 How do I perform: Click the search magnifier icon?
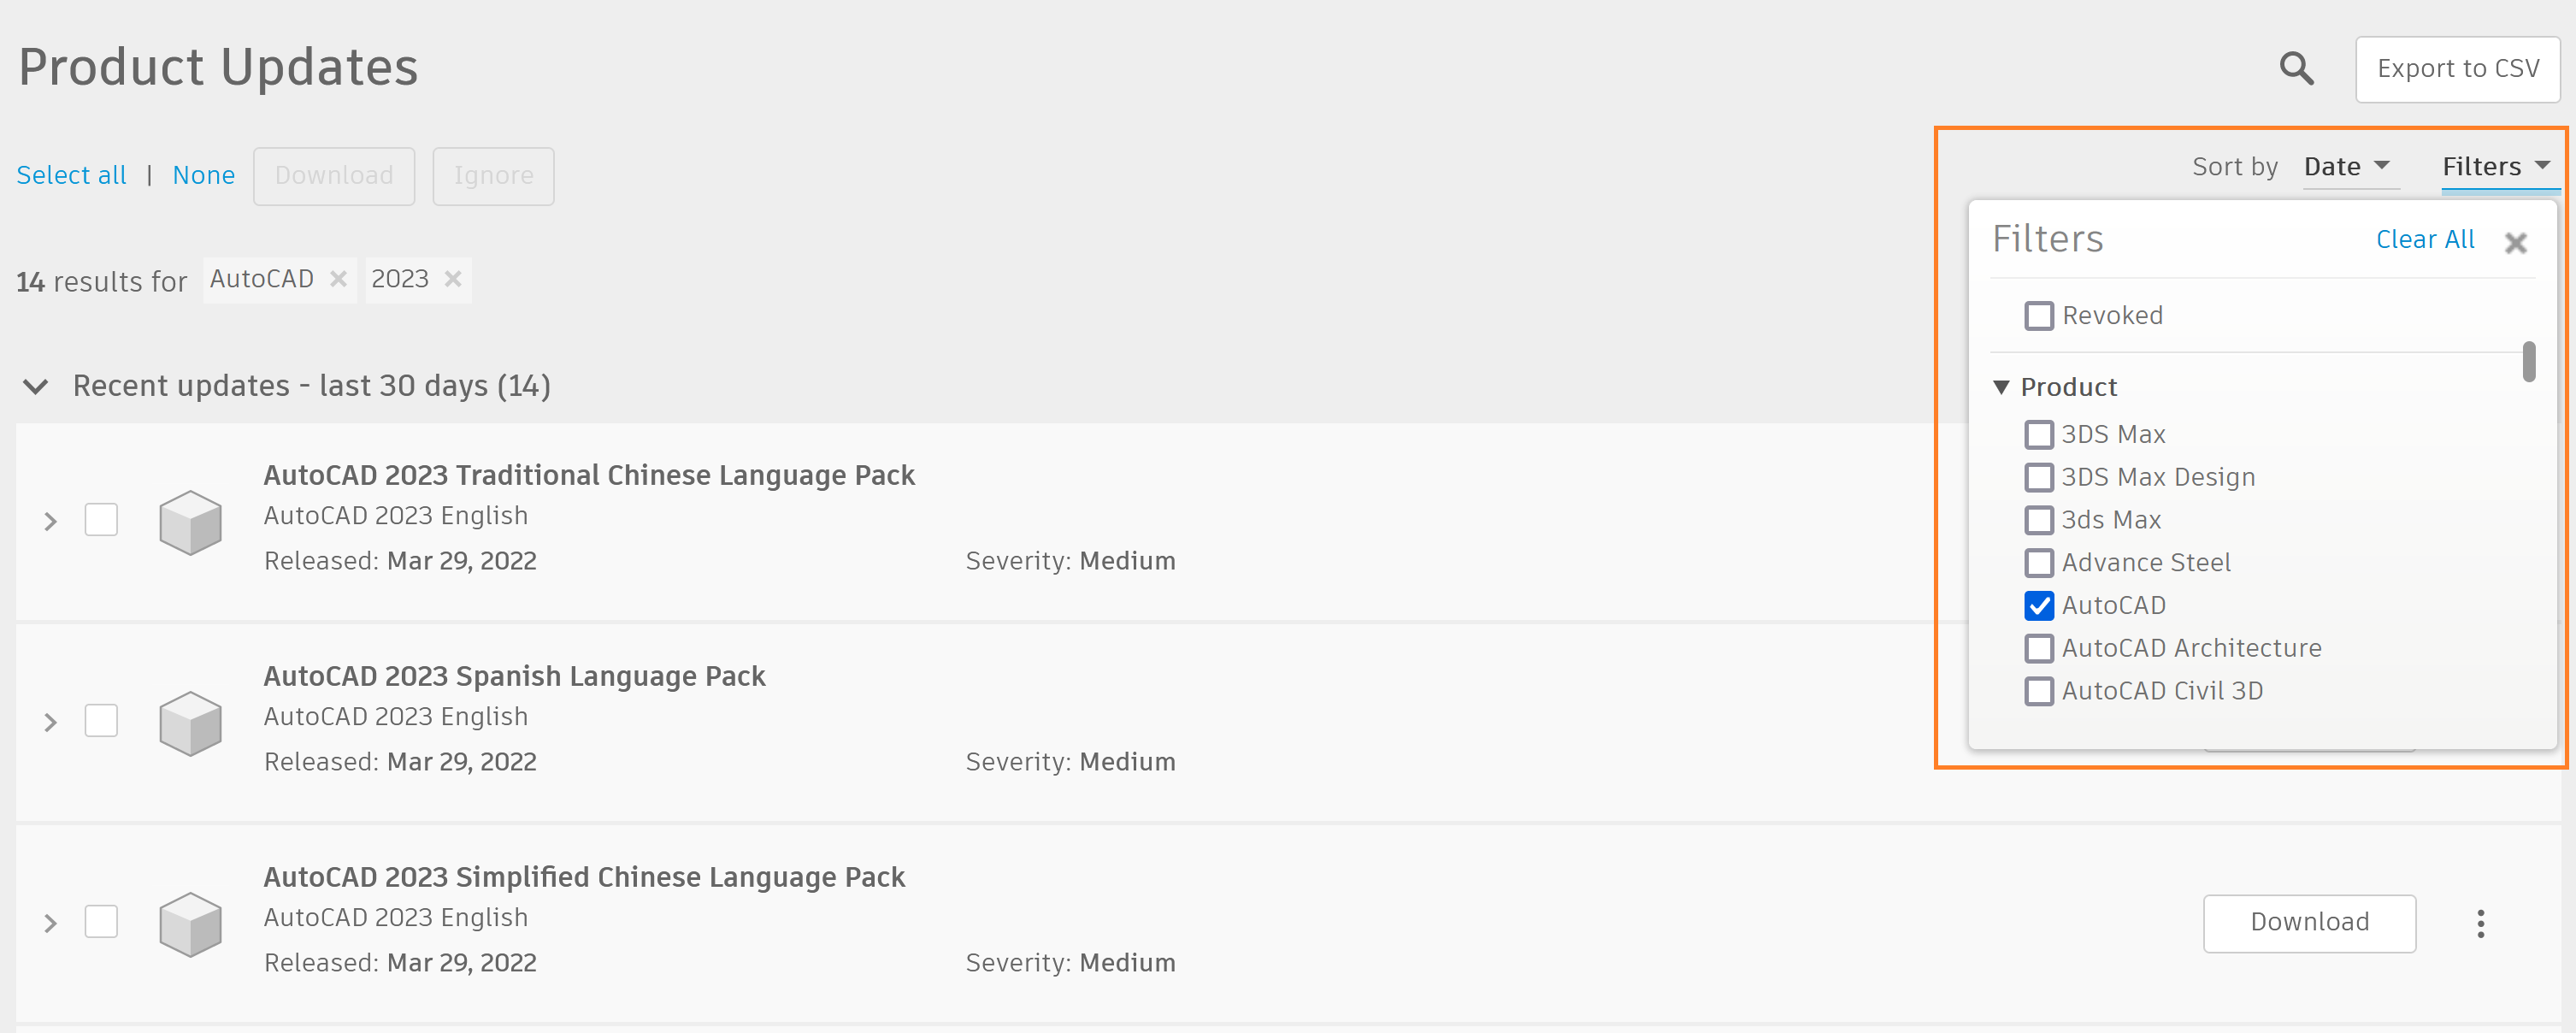(x=2296, y=69)
